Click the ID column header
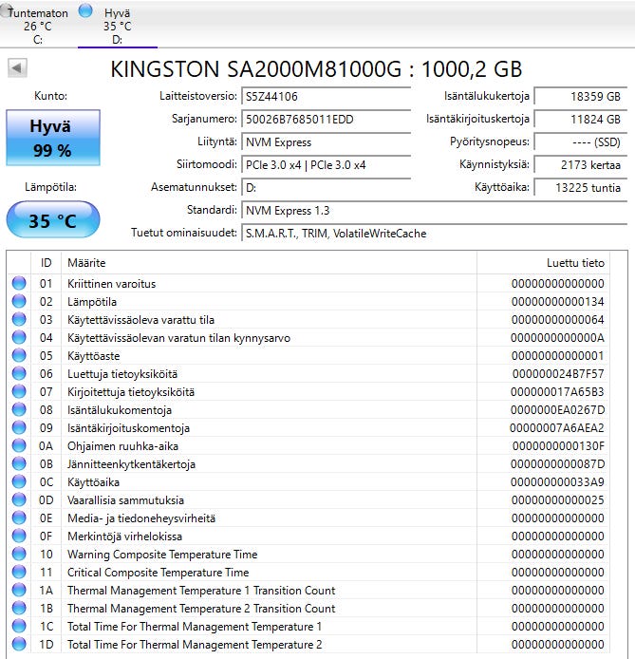Viewport: 635px width, 659px height. tap(46, 263)
